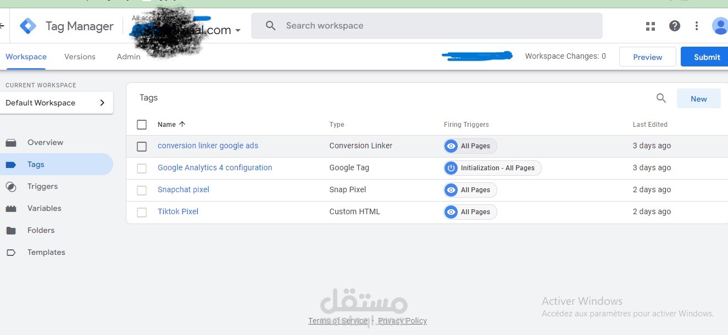
Task: Click the Overview sidebar icon
Action: pos(11,143)
